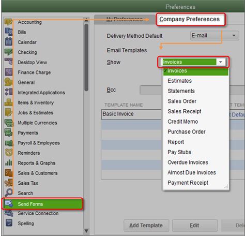Click the Items & Inventory icon
Image resolution: width=245 pixels, height=236 pixels.
coord(8,102)
